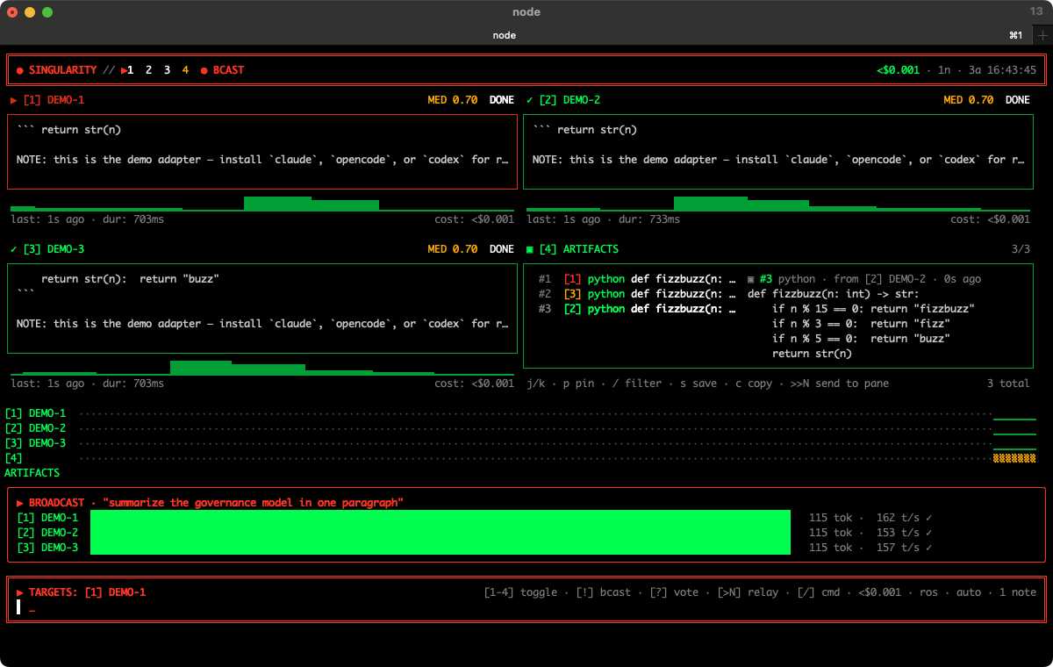Click the [1] DEMO-1 pane title
This screenshot has height=667, width=1053.
coord(54,100)
